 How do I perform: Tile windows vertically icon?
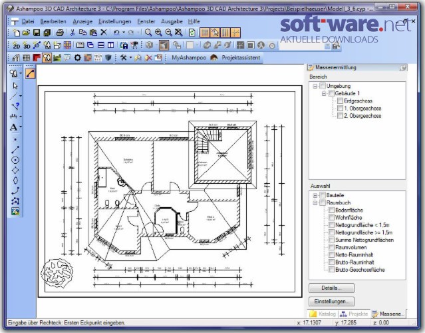tap(110, 45)
